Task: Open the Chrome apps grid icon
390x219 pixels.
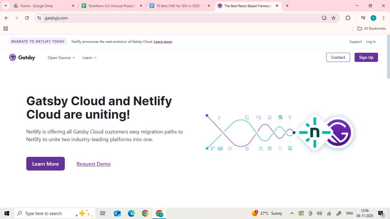Action: [6, 29]
